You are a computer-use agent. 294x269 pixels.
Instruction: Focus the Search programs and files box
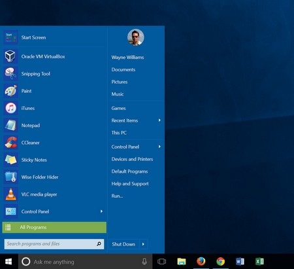pos(54,244)
